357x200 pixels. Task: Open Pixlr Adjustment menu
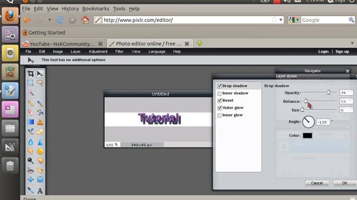coord(98,52)
